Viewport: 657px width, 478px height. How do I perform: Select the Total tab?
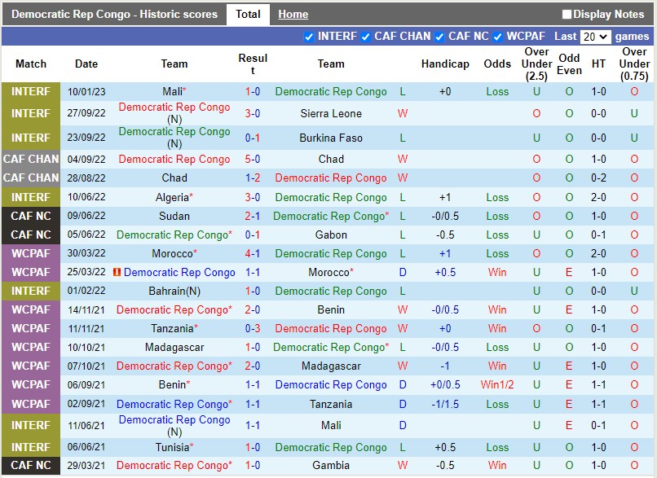(x=248, y=14)
